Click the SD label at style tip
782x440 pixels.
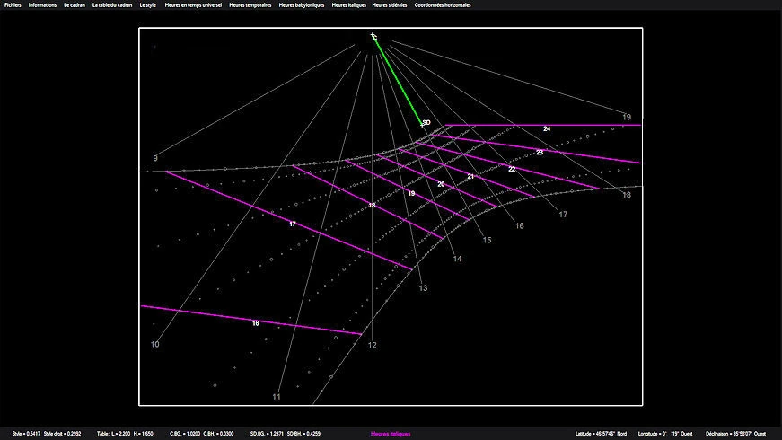point(426,122)
